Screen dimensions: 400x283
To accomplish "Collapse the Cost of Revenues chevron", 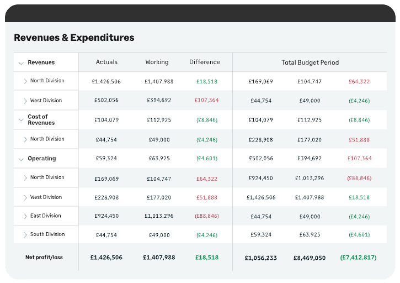I will click(21, 120).
